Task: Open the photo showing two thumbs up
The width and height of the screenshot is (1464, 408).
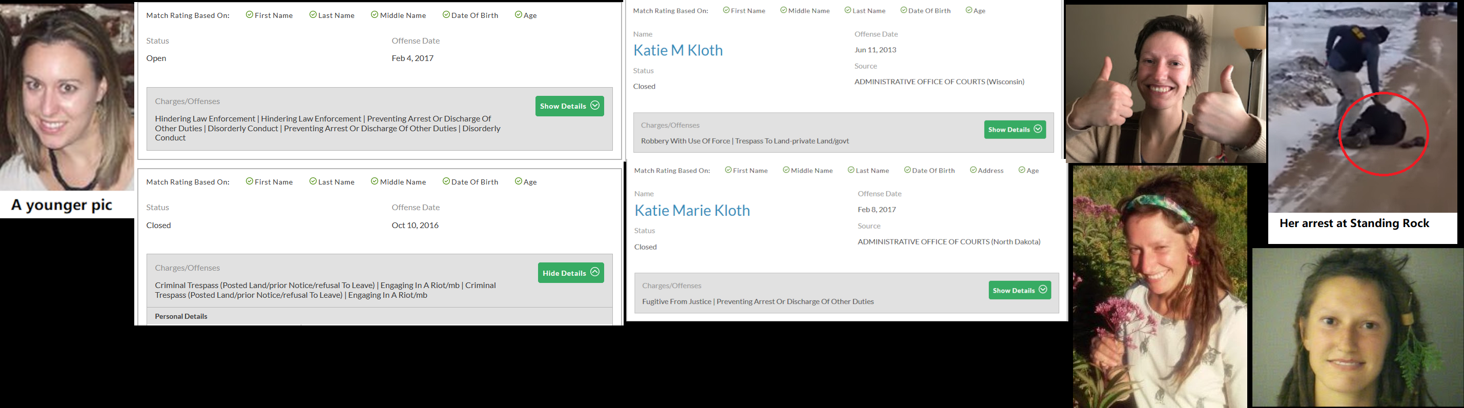Action: [1165, 84]
